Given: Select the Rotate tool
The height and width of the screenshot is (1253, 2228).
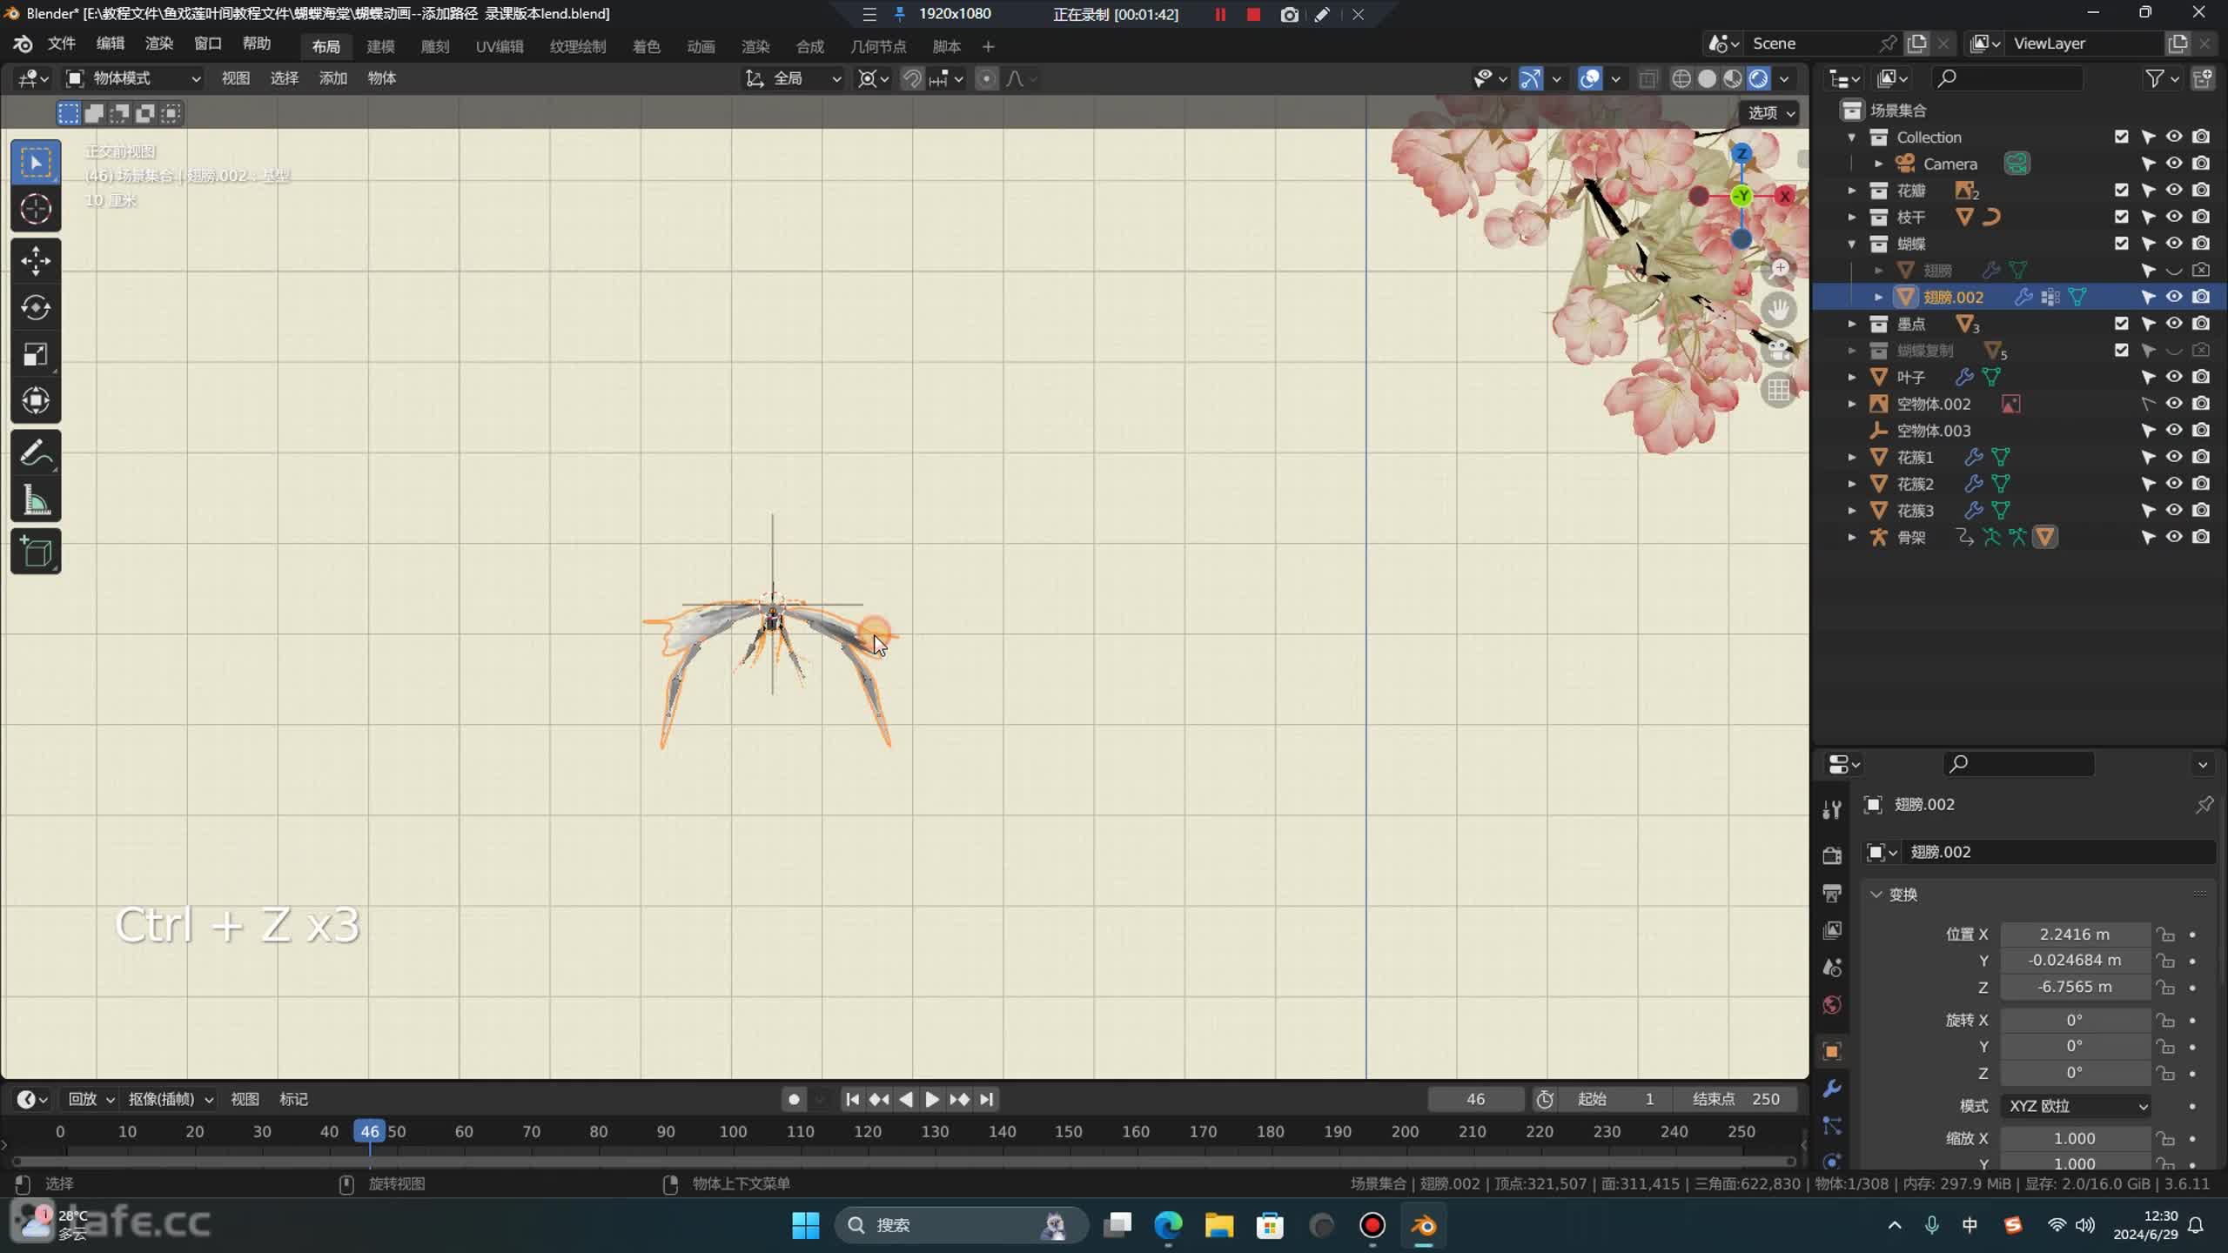Looking at the screenshot, I should coord(36,307).
